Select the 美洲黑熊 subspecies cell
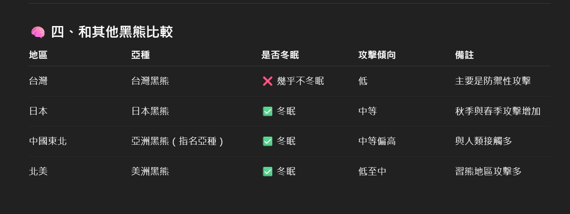This screenshot has width=570, height=214. click(x=150, y=171)
